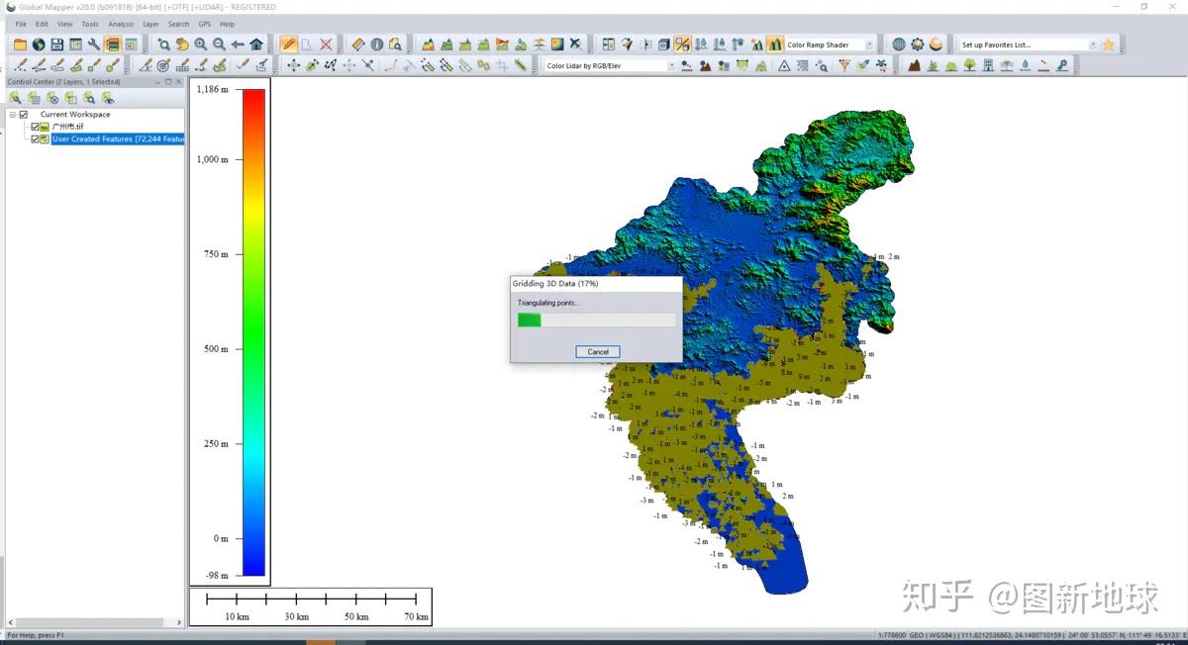Click the Home full view icon
Viewport: 1188px width, 645px height.
pyautogui.click(x=256, y=45)
